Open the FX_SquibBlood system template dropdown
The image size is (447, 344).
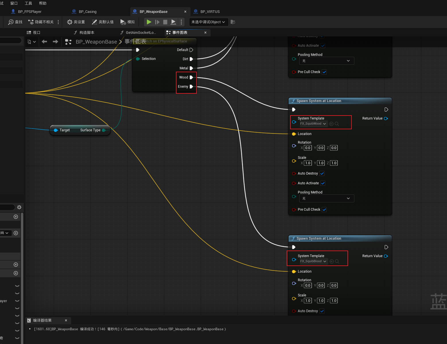click(314, 261)
